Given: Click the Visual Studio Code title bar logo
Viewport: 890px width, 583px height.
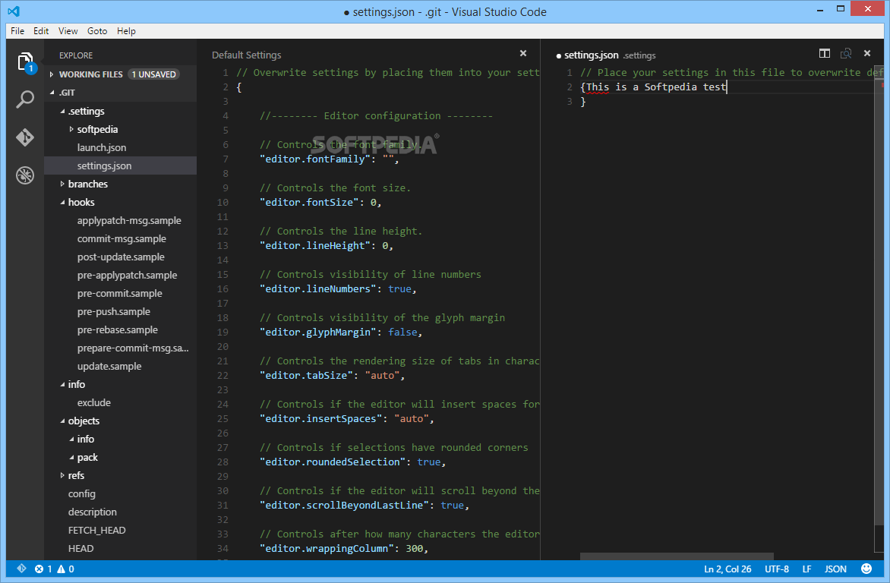Looking at the screenshot, I should [14, 11].
